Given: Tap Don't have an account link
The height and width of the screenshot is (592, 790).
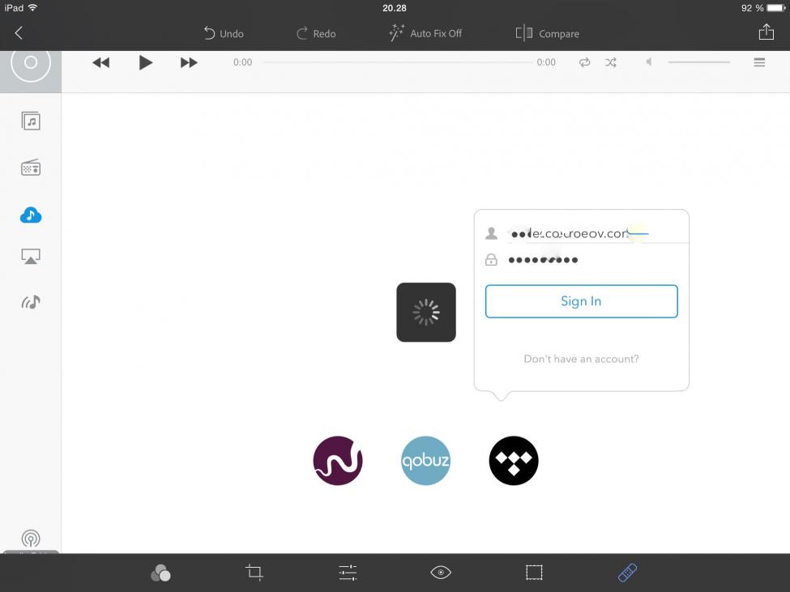Looking at the screenshot, I should pos(582,359).
